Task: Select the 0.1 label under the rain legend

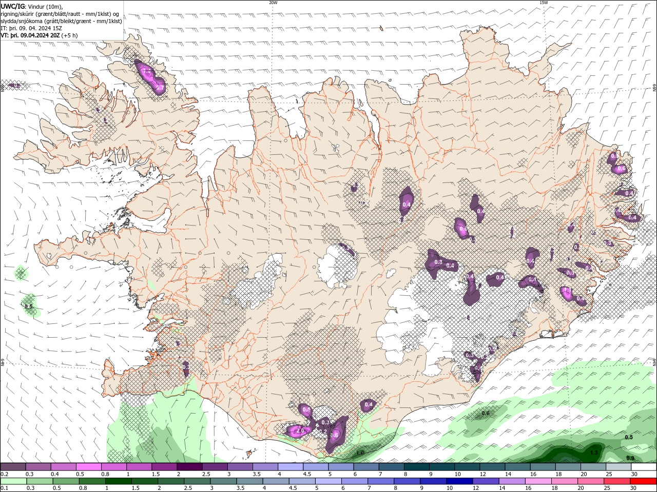Action: tap(5, 488)
